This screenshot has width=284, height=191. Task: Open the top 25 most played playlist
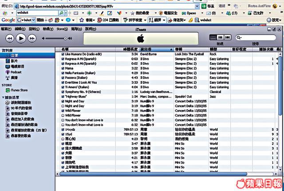point(26,130)
